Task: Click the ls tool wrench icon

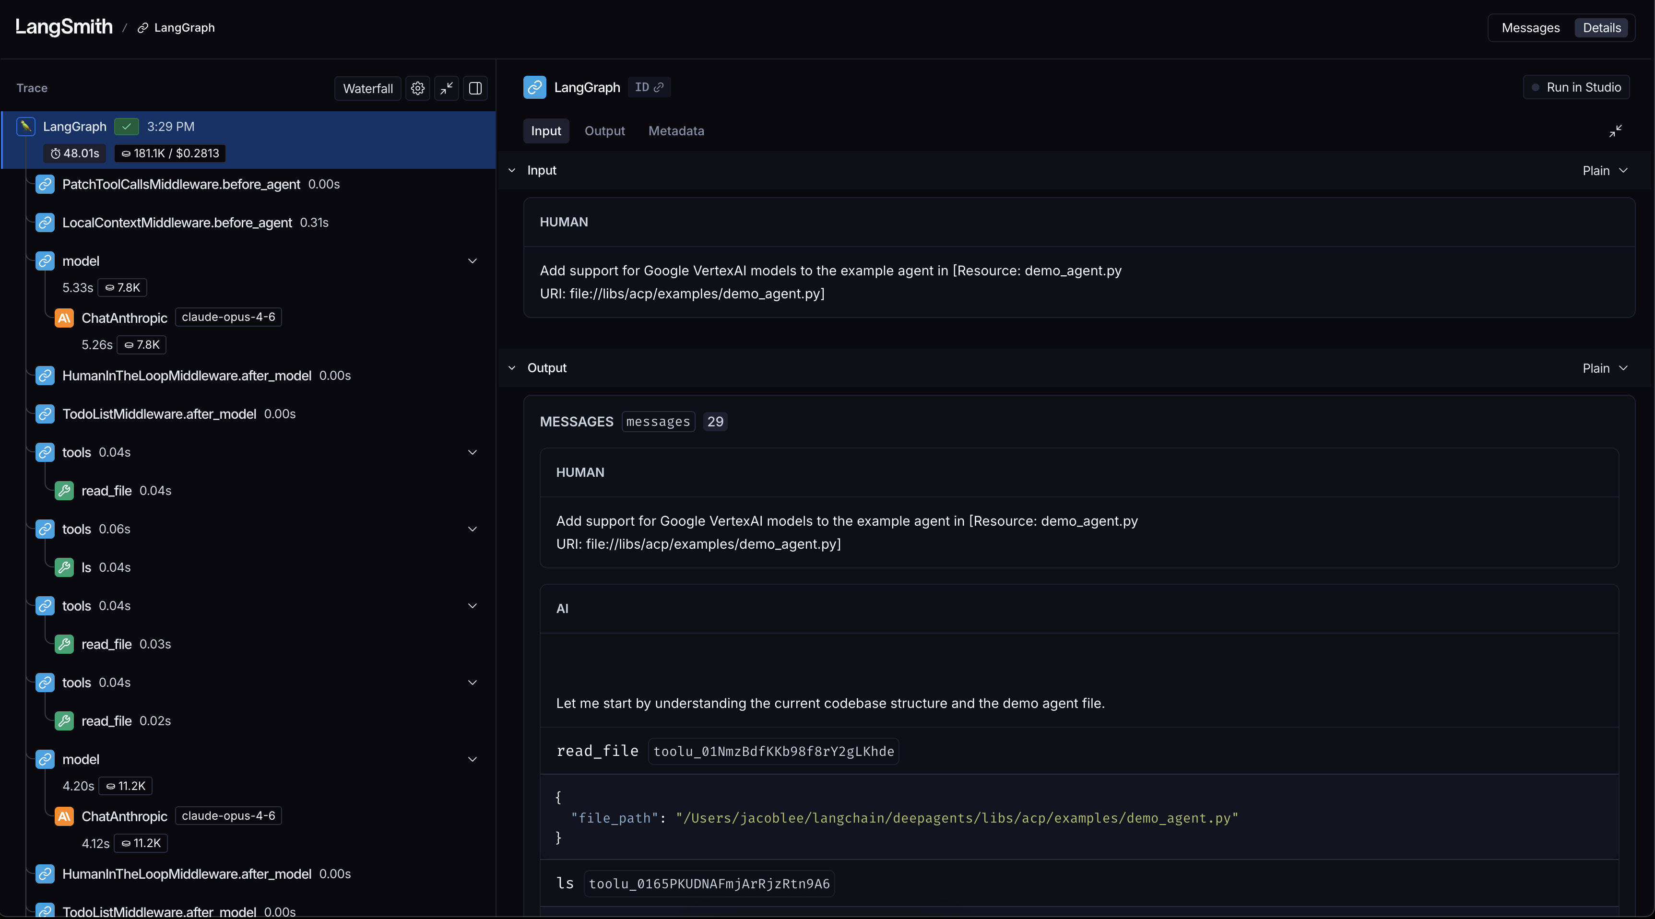Action: [64, 567]
